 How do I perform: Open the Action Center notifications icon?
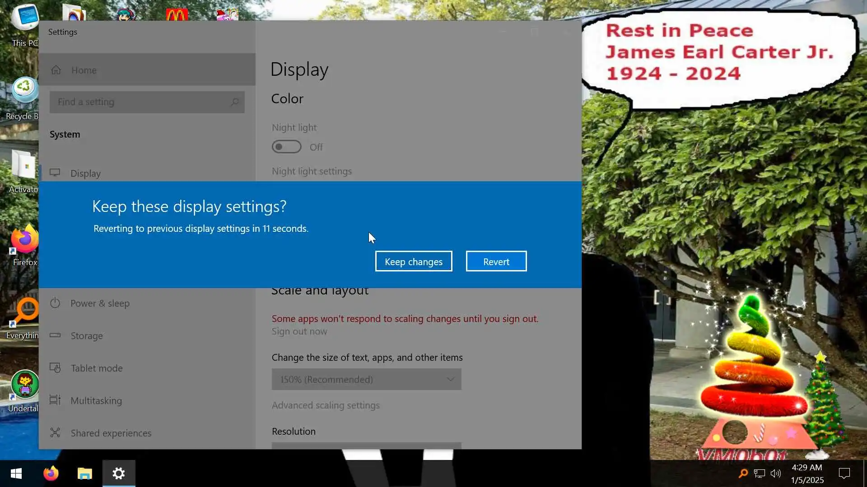(844, 473)
